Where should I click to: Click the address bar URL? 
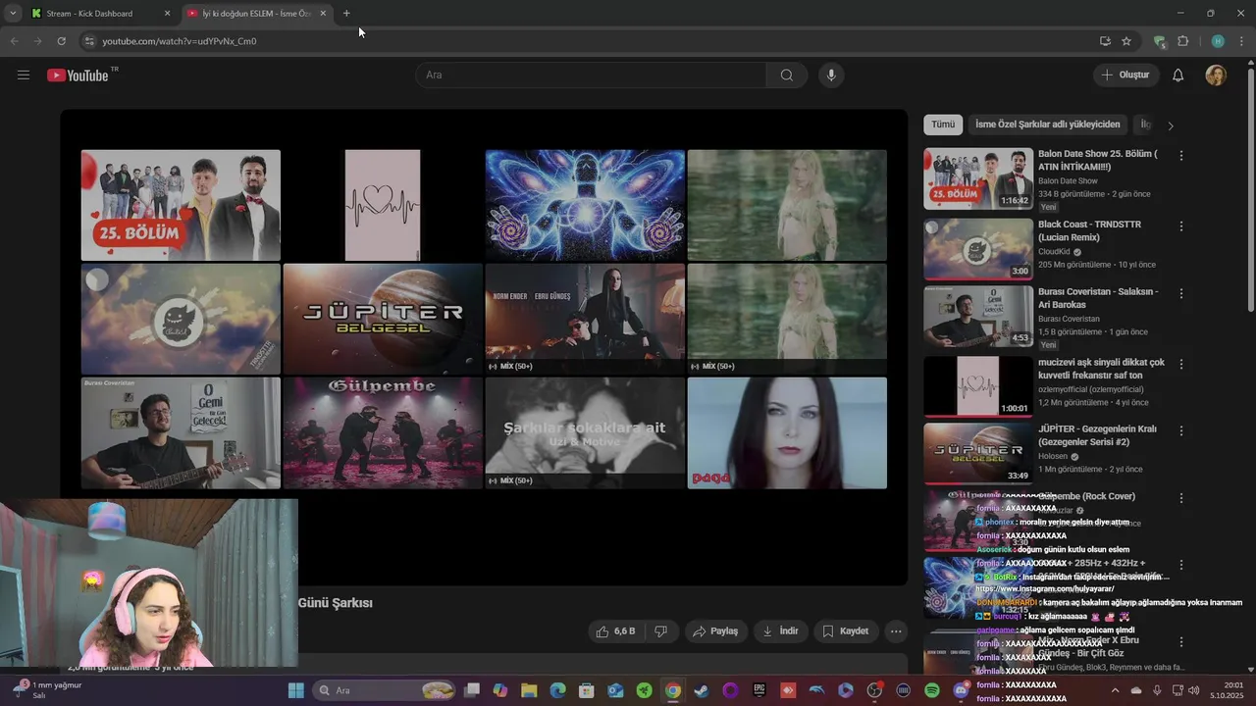[180, 41]
